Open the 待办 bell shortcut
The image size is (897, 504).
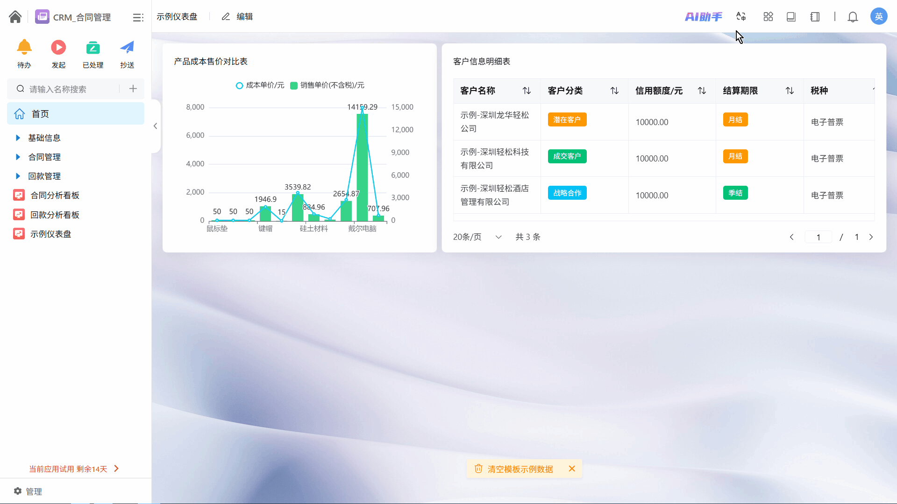pos(24,48)
